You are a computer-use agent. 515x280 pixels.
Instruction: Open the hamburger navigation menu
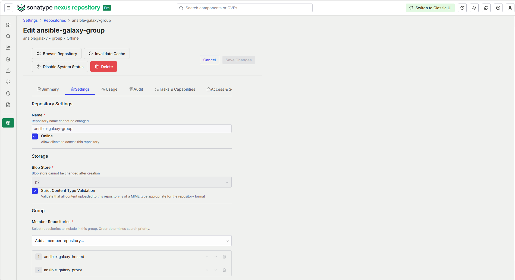pos(9,8)
